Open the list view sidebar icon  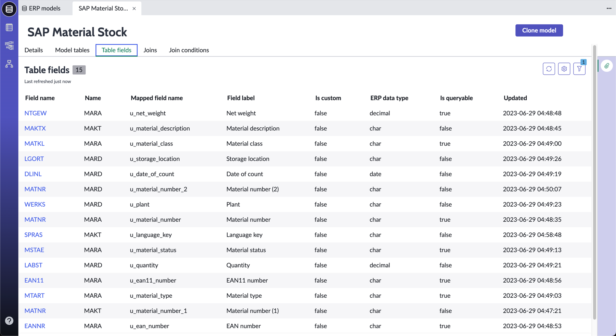pyautogui.click(x=9, y=27)
